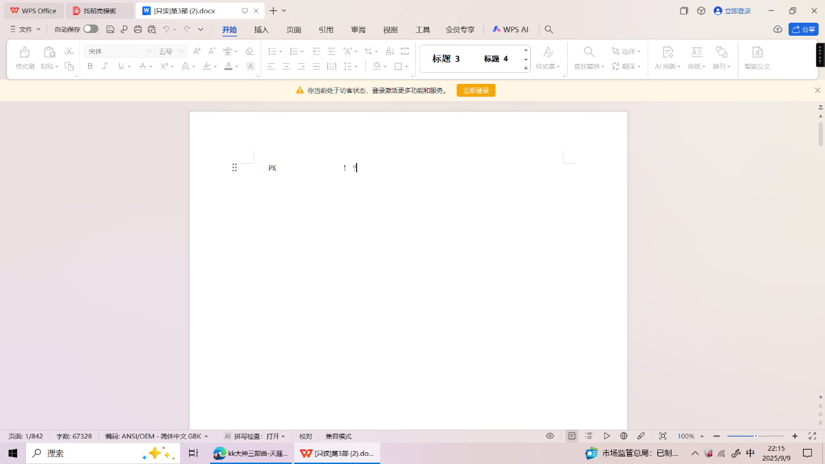
Task: Toggle eye protection mode in status bar
Action: [550, 436]
